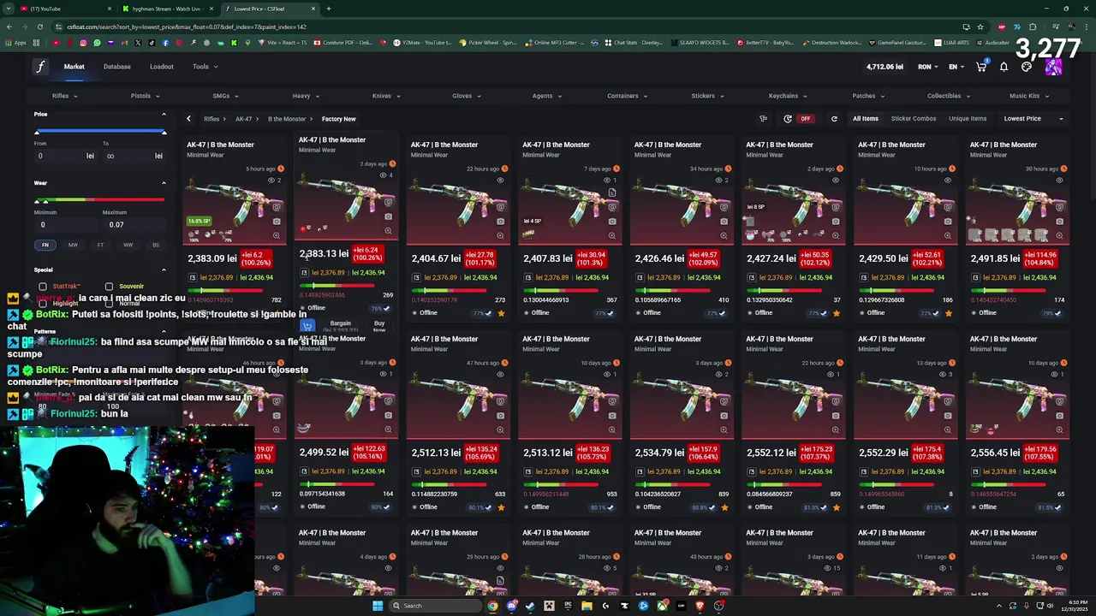Image resolution: width=1096 pixels, height=616 pixels.
Task: Select the Unique Items tab
Action: click(x=968, y=119)
